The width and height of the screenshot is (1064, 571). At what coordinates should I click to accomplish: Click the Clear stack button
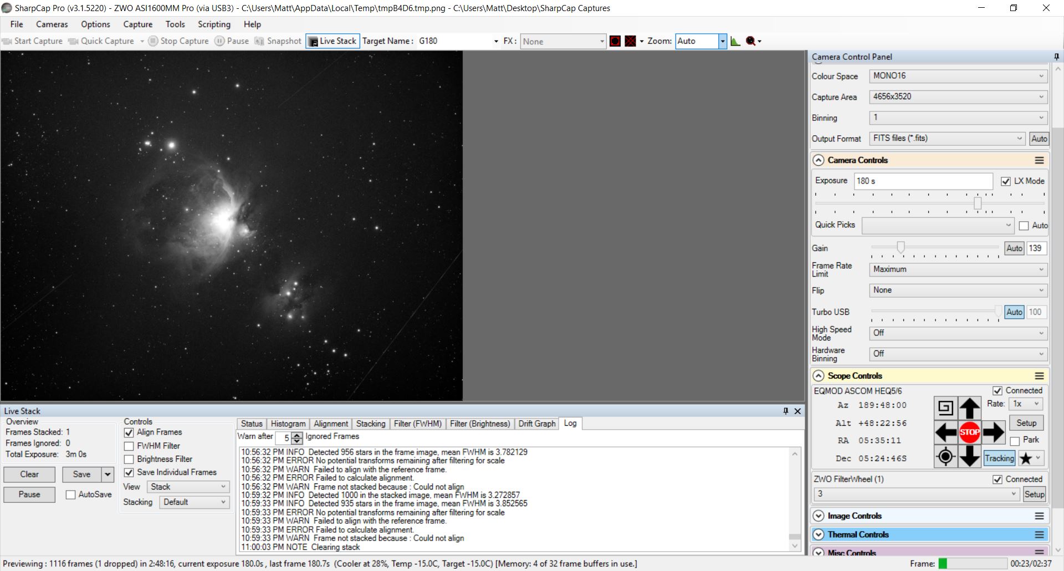(29, 475)
